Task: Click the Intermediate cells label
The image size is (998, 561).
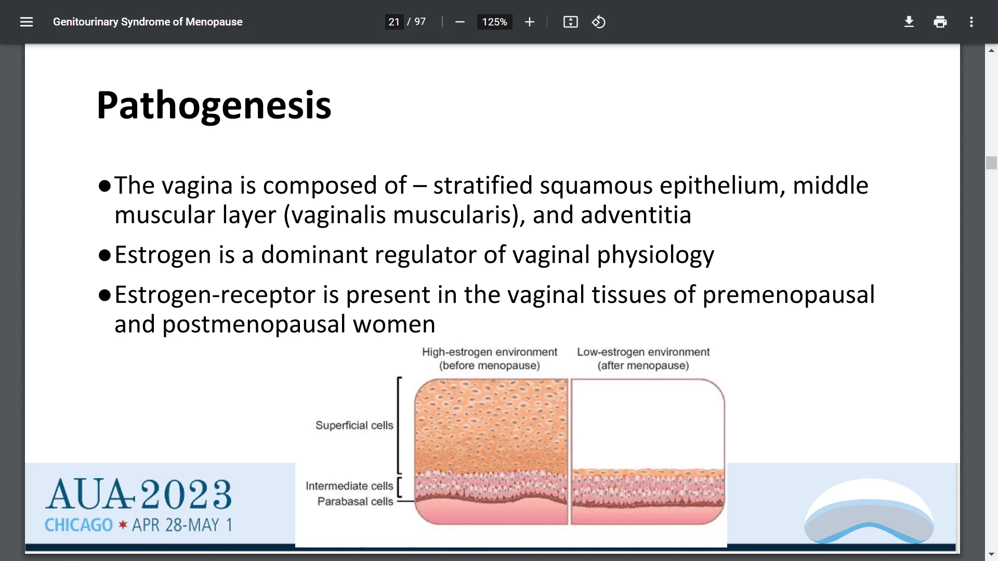Action: tap(349, 486)
